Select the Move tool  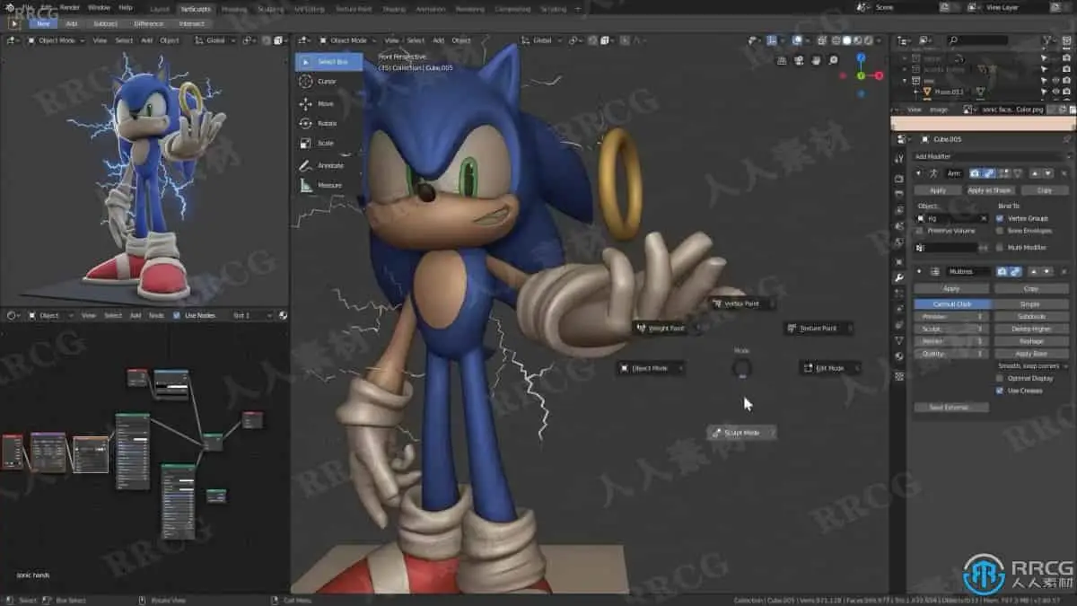tap(328, 103)
